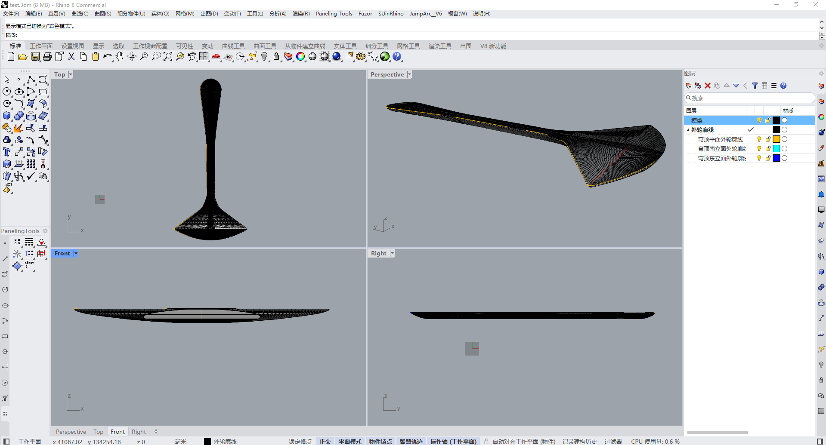Open the 曲面(S) menu

click(103, 14)
